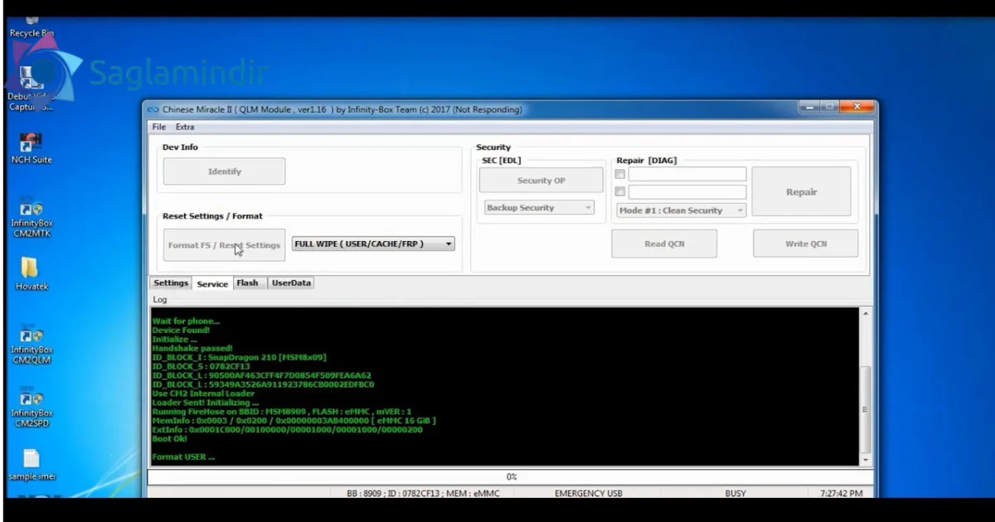Open Debut Video Capture desktop icon
This screenshot has height=522, width=995.
[x=31, y=87]
